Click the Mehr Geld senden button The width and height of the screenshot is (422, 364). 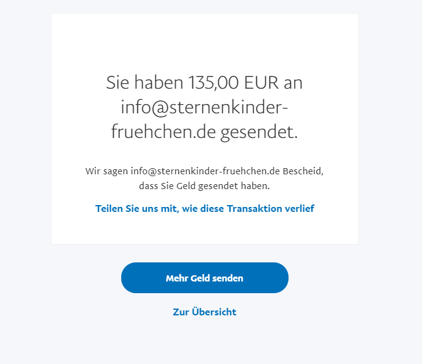point(204,278)
